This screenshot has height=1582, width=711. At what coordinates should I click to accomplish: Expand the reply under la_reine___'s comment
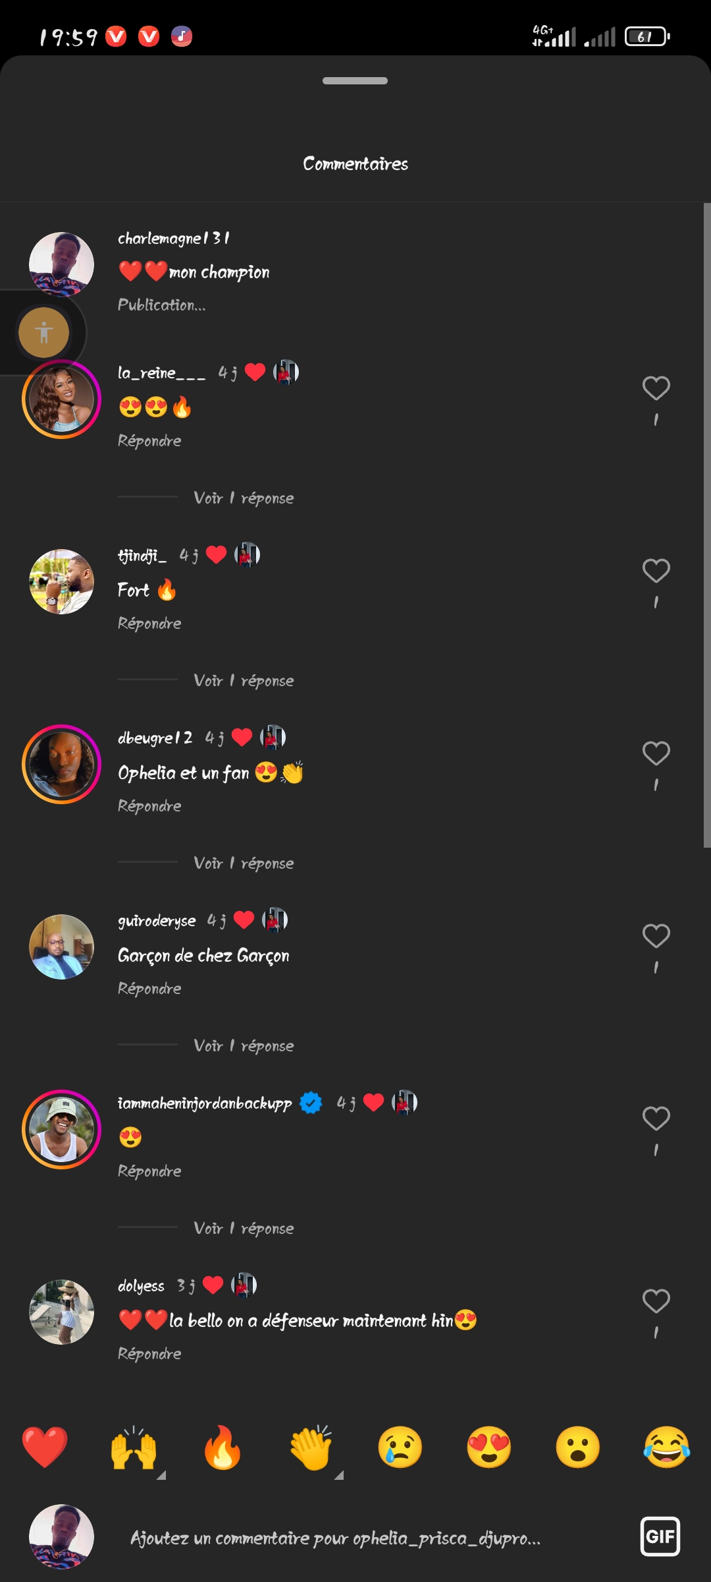tap(244, 498)
